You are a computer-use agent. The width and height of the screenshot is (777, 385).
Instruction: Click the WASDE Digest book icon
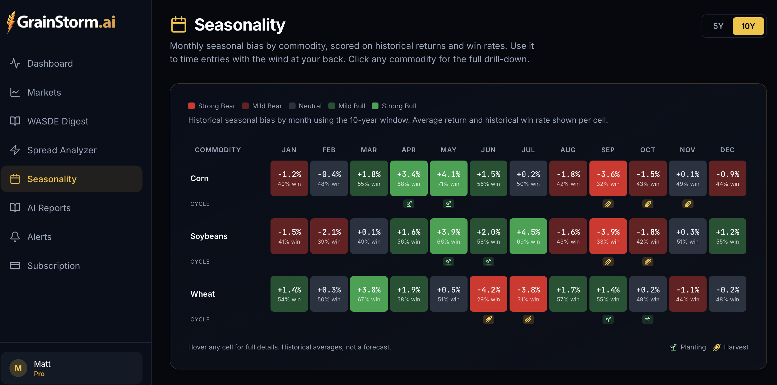click(15, 121)
